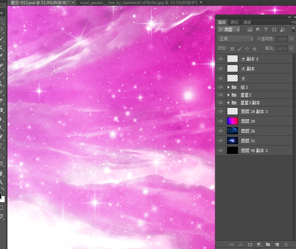Toggle visibility of group 星星2
Image resolution: width=296 pixels, height=249 pixels.
point(221,95)
